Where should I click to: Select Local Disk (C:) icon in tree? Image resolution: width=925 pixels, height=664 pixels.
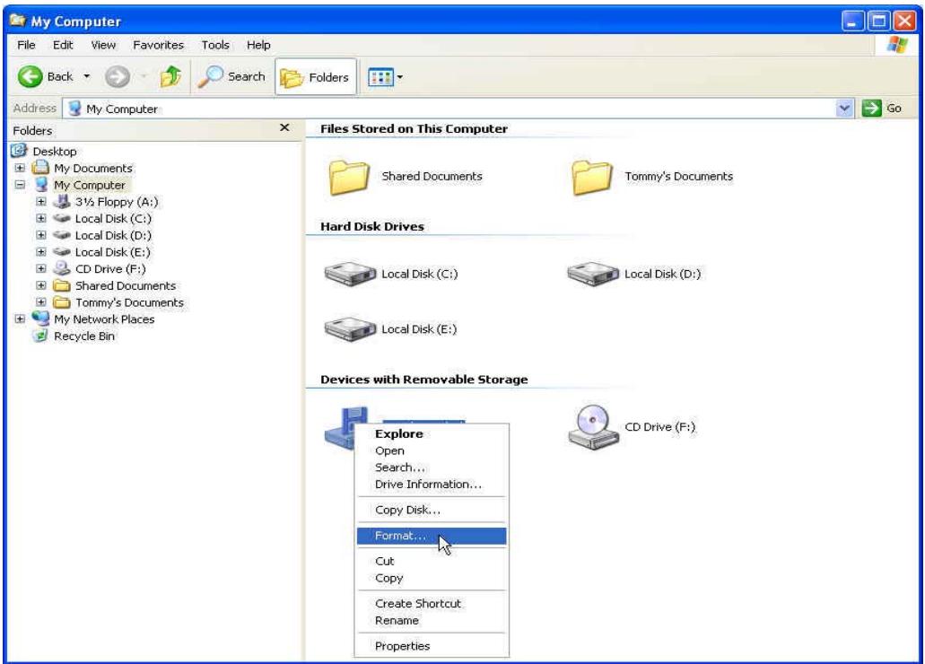61,218
